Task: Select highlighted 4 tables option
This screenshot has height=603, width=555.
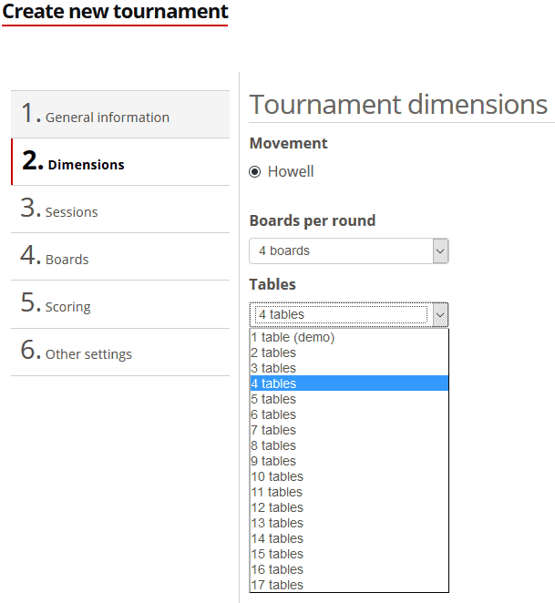Action: pos(274,383)
